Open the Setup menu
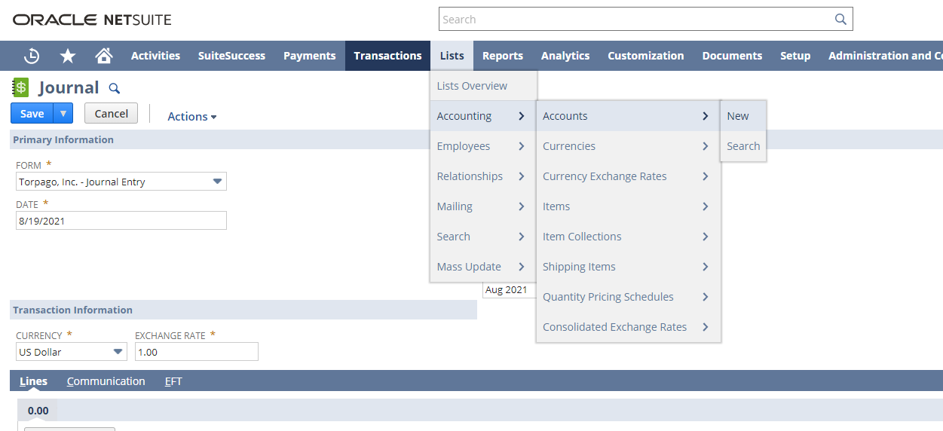 coord(795,56)
